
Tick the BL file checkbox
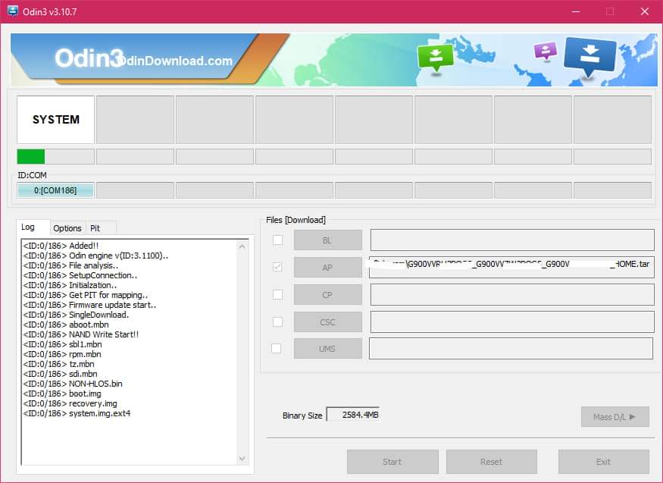278,240
